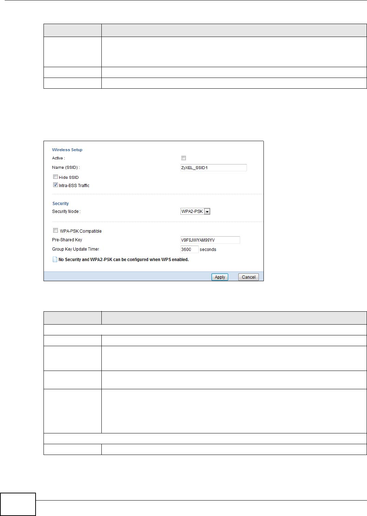Viewport: 367px width, 516px height.
Task: Click the 'seconds' unit text
Action: [208, 250]
